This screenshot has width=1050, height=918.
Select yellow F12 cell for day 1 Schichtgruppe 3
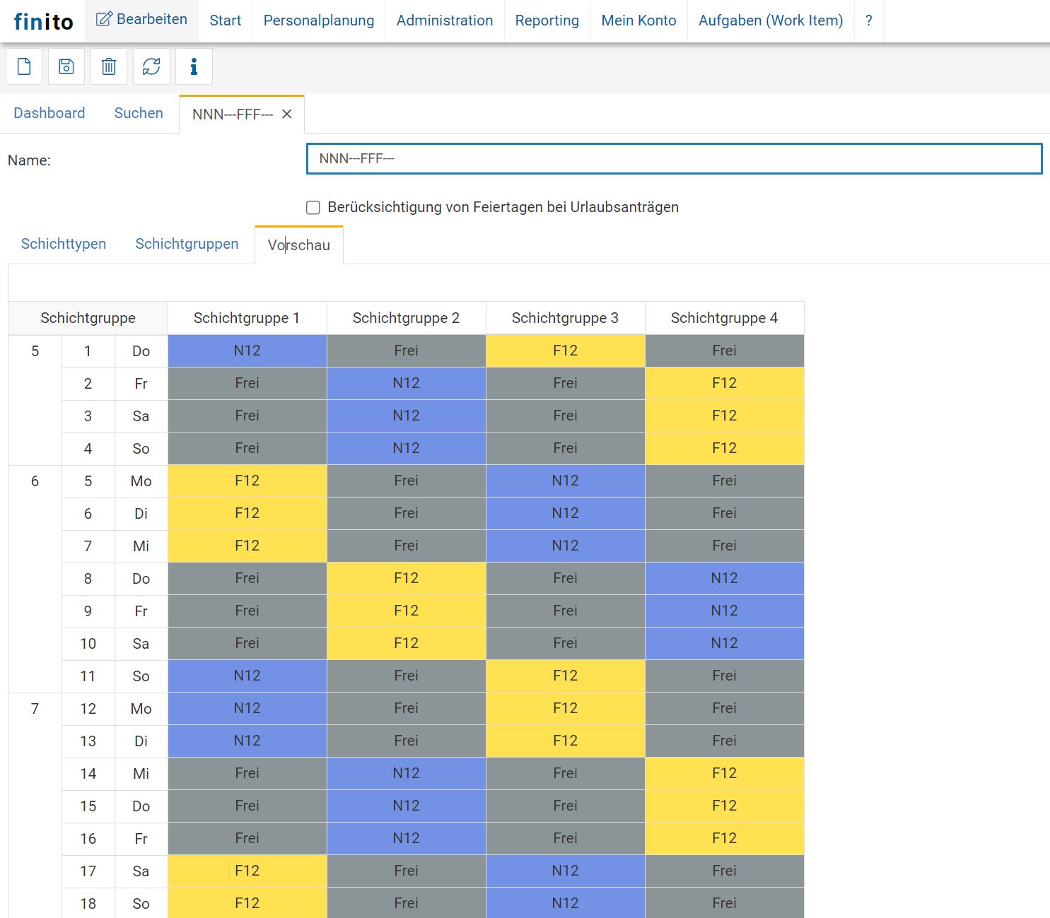click(565, 351)
